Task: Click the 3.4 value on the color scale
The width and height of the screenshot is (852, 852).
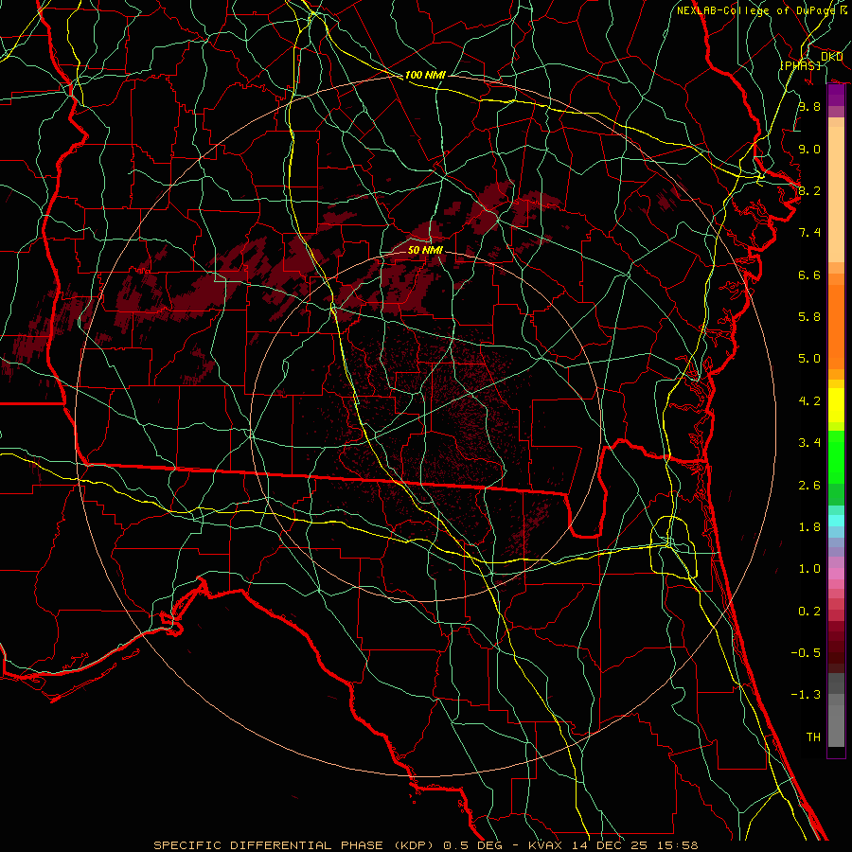Action: pos(809,443)
